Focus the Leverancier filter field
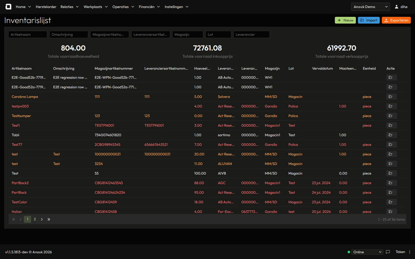This screenshot has height=259, width=415. 252,34
